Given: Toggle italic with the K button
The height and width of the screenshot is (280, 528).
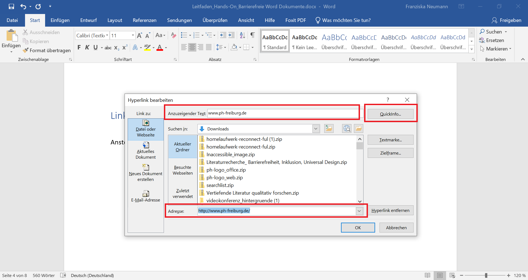Looking at the screenshot, I should (87, 47).
